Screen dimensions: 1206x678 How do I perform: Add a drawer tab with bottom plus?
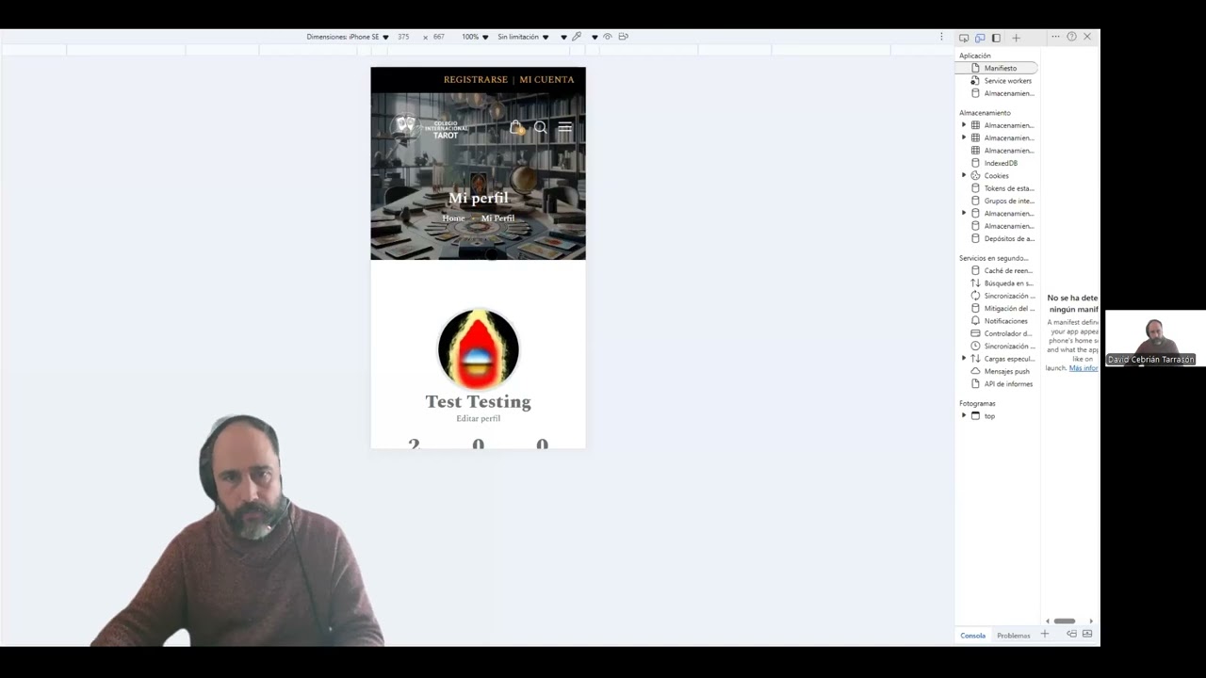(1044, 635)
